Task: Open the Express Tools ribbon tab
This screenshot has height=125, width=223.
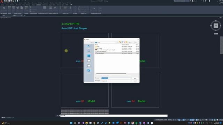Action: [52, 5]
